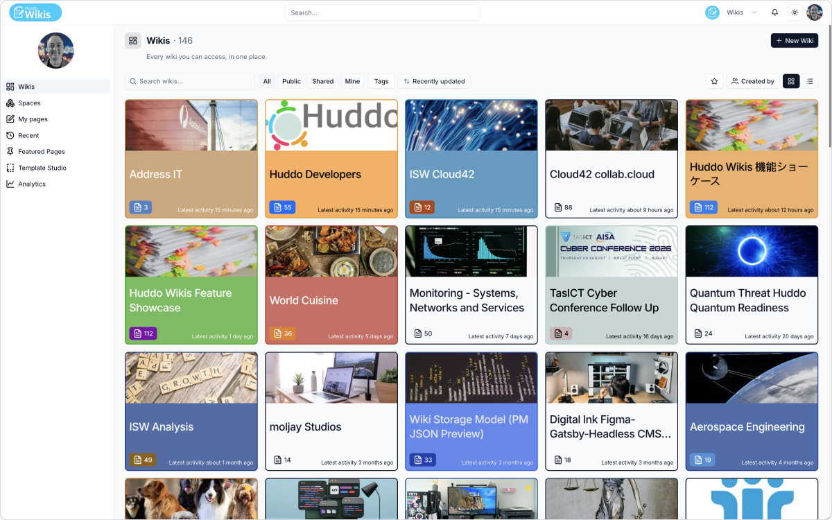Viewport: 832px width, 520px height.
Task: Go to My pages in sidebar
Action: [x=56, y=119]
